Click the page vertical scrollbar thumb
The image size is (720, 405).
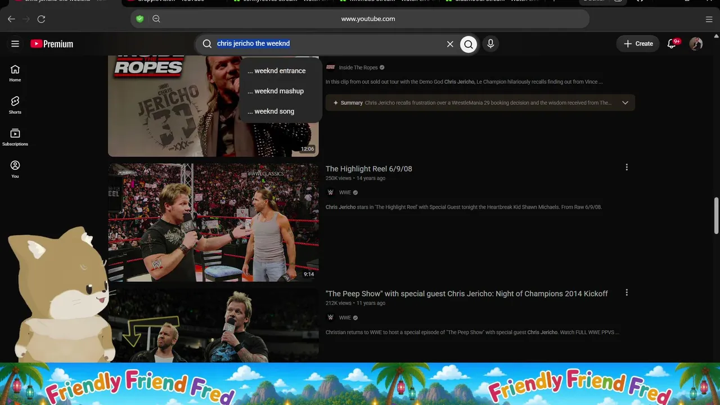(716, 216)
